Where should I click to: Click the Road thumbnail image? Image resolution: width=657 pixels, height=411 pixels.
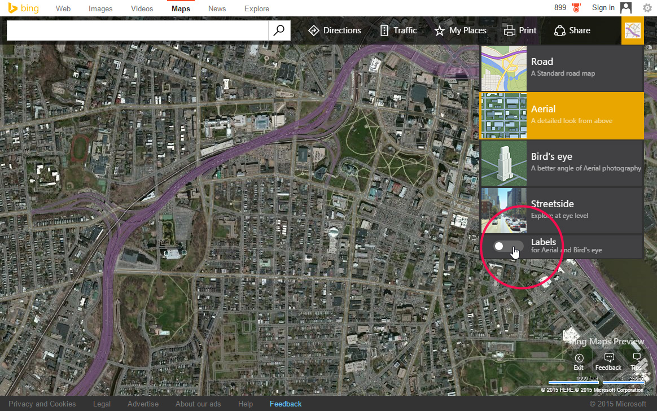coord(504,68)
